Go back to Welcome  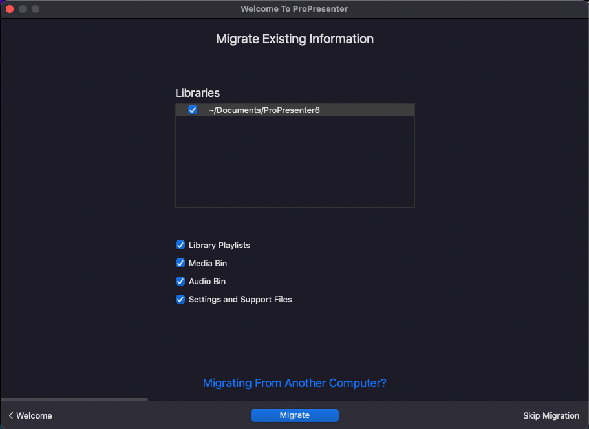pyautogui.click(x=30, y=415)
